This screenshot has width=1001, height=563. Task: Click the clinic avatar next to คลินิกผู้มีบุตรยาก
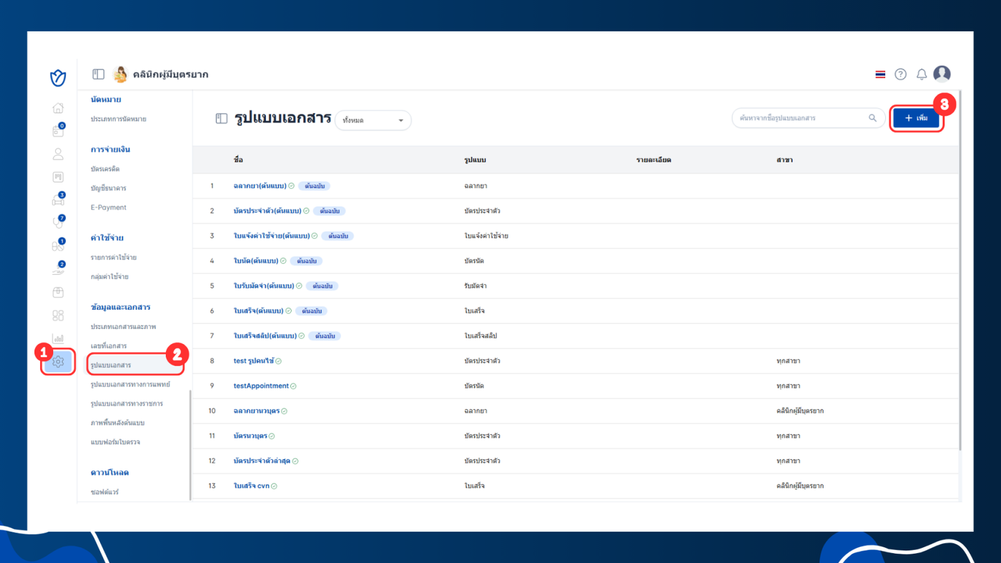tap(120, 74)
